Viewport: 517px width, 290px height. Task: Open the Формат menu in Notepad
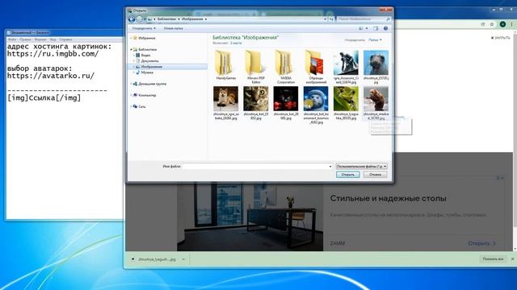point(40,39)
